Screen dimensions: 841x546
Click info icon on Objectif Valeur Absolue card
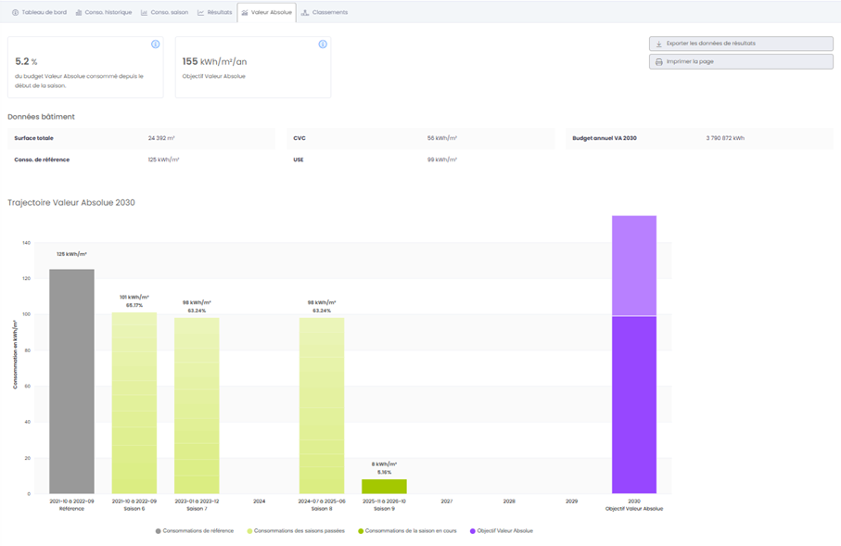pyautogui.click(x=323, y=44)
